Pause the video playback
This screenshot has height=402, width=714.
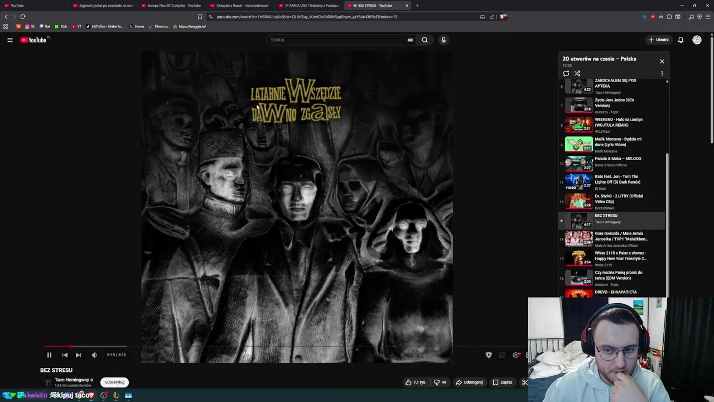pos(49,355)
